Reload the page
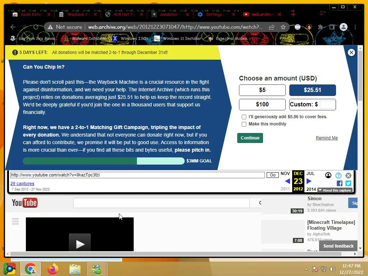 (x=36, y=27)
